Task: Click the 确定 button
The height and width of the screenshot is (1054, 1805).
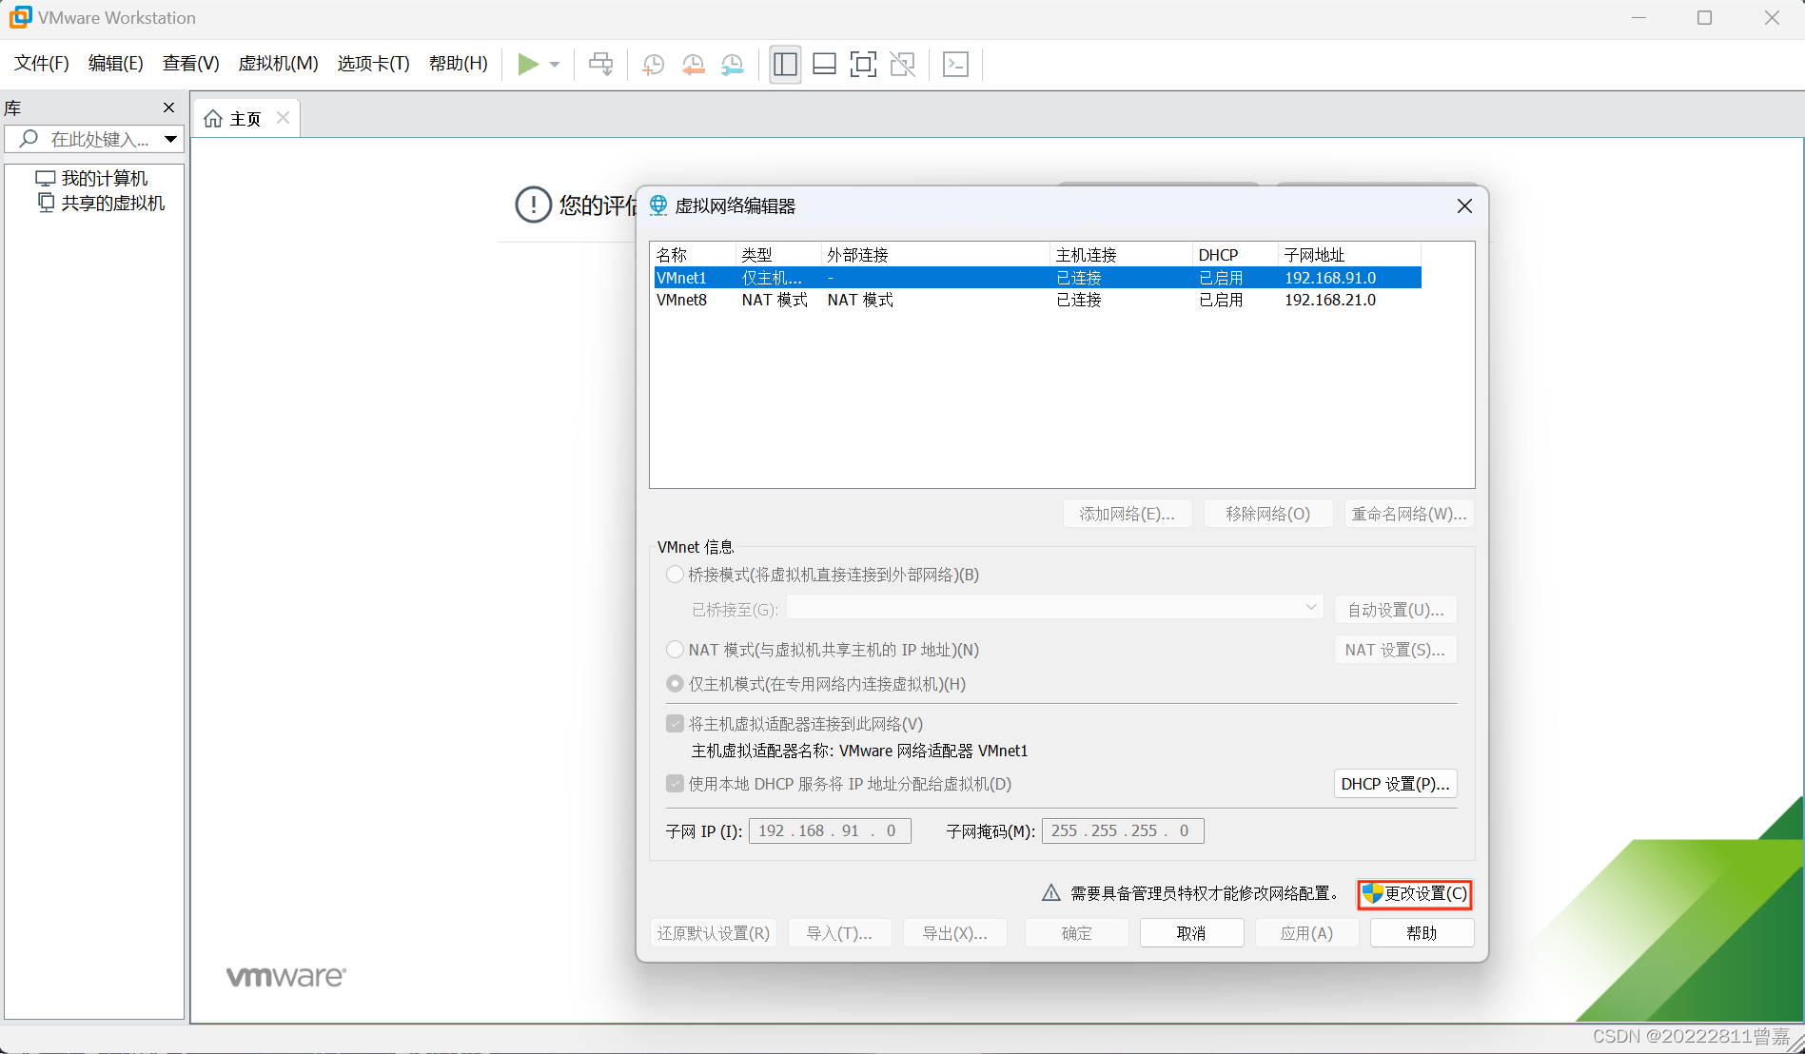Action: 1077,933
